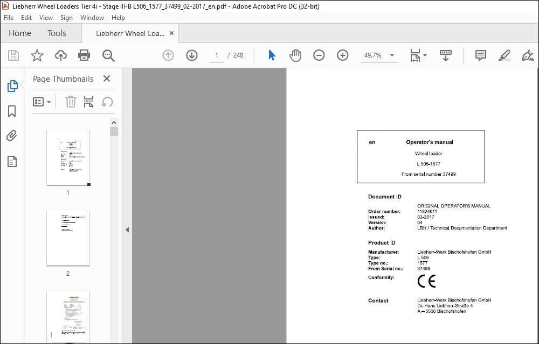Add a comment with the sticky note tool
The width and height of the screenshot is (539, 344).
click(481, 55)
